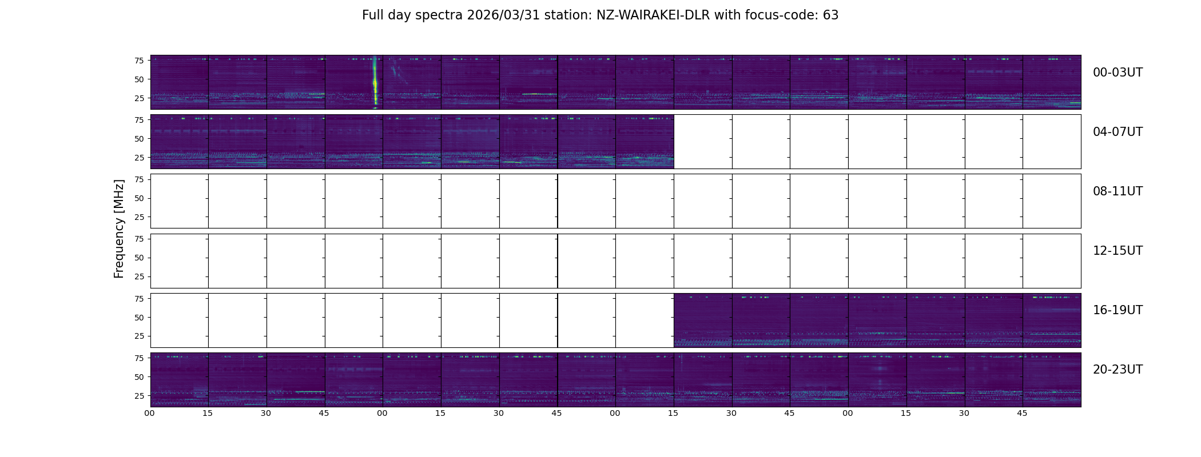
Task: Click the 12-15UT row label
Action: [x=1118, y=251]
